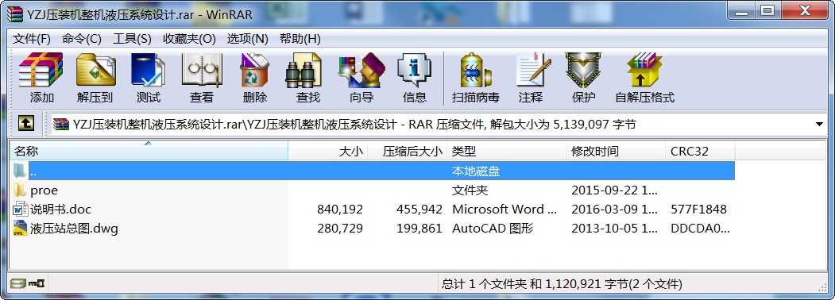This screenshot has width=835, height=300.
Task: Click the 本地磁盘 type cell
Action: click(476, 171)
